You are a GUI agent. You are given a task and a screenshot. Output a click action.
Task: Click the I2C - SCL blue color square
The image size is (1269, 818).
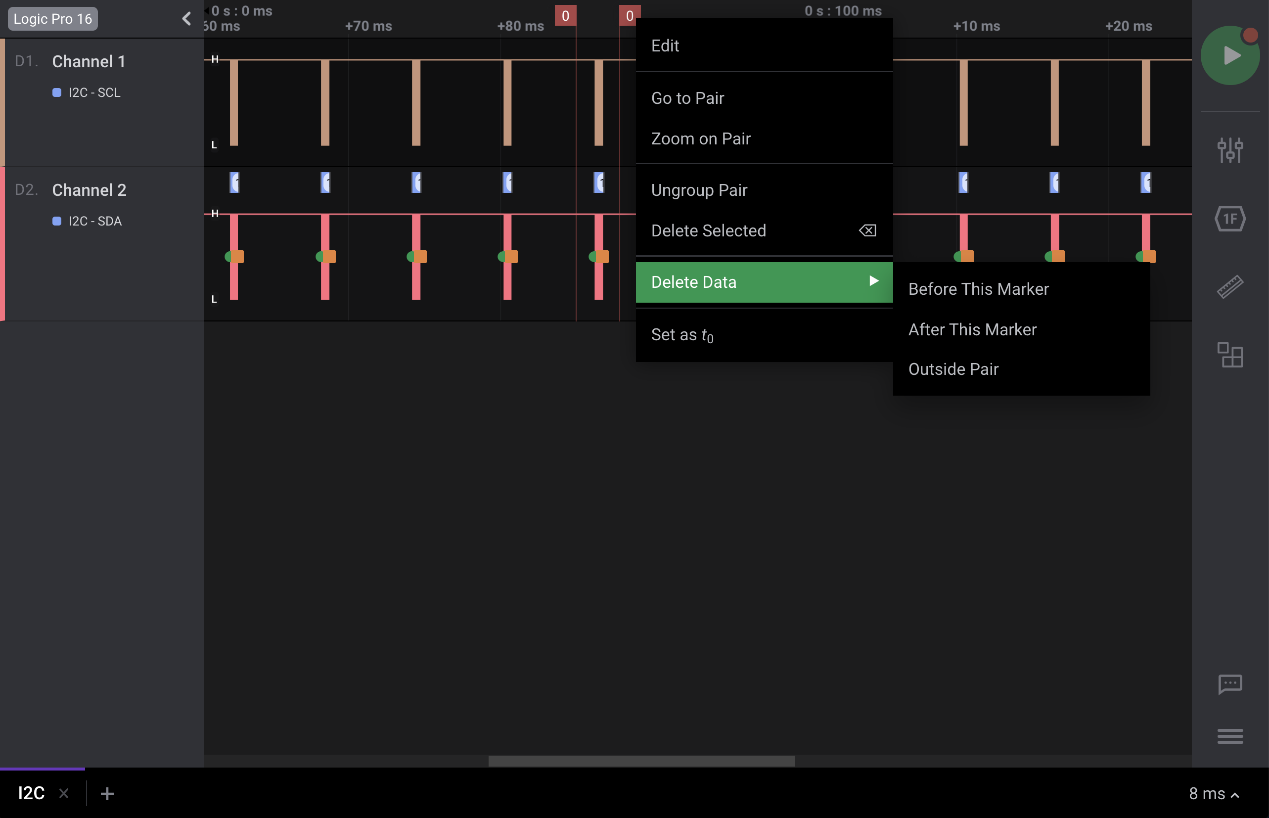click(57, 92)
